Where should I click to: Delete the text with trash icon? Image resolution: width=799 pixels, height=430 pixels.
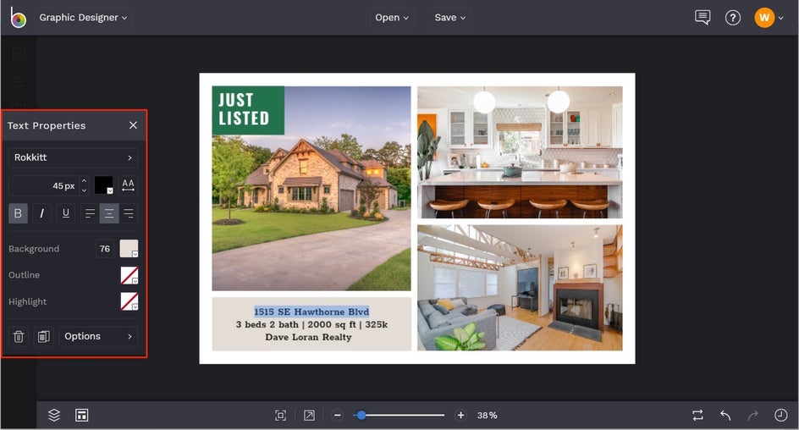point(19,336)
